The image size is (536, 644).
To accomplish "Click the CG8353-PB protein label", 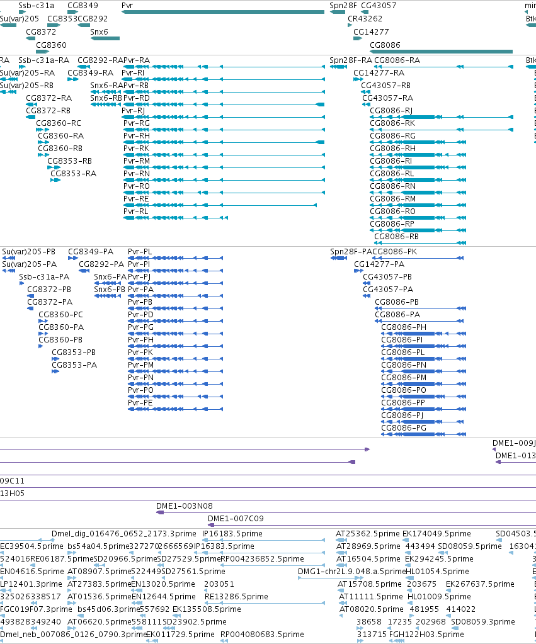I will (74, 353).
